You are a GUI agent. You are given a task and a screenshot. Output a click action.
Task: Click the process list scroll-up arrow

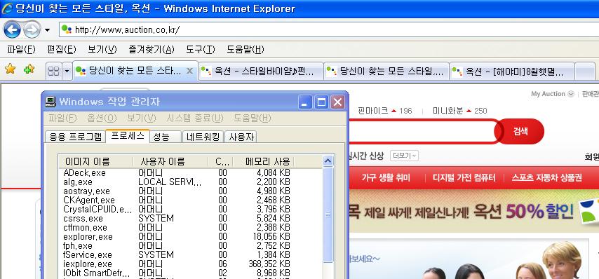(x=328, y=161)
